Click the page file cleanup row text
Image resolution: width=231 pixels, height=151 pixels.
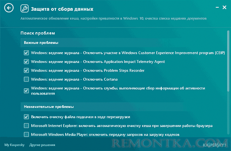click(x=80, y=117)
